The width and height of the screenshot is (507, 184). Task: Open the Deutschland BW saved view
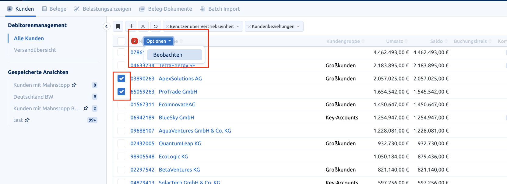pos(33,97)
